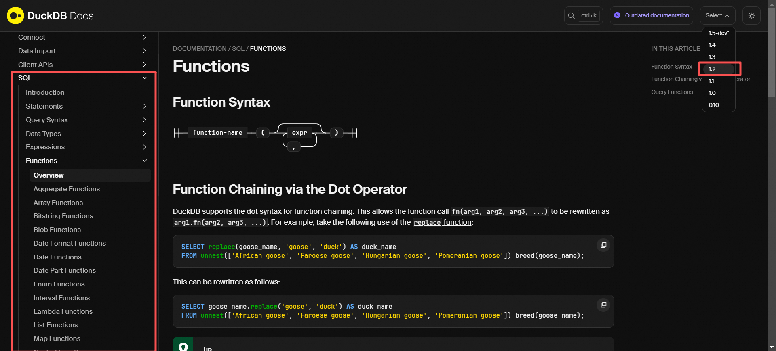Expand the Statements sidebar section
The image size is (776, 351).
[145, 106]
